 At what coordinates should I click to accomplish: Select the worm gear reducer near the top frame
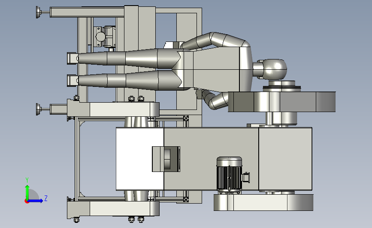[105, 37]
